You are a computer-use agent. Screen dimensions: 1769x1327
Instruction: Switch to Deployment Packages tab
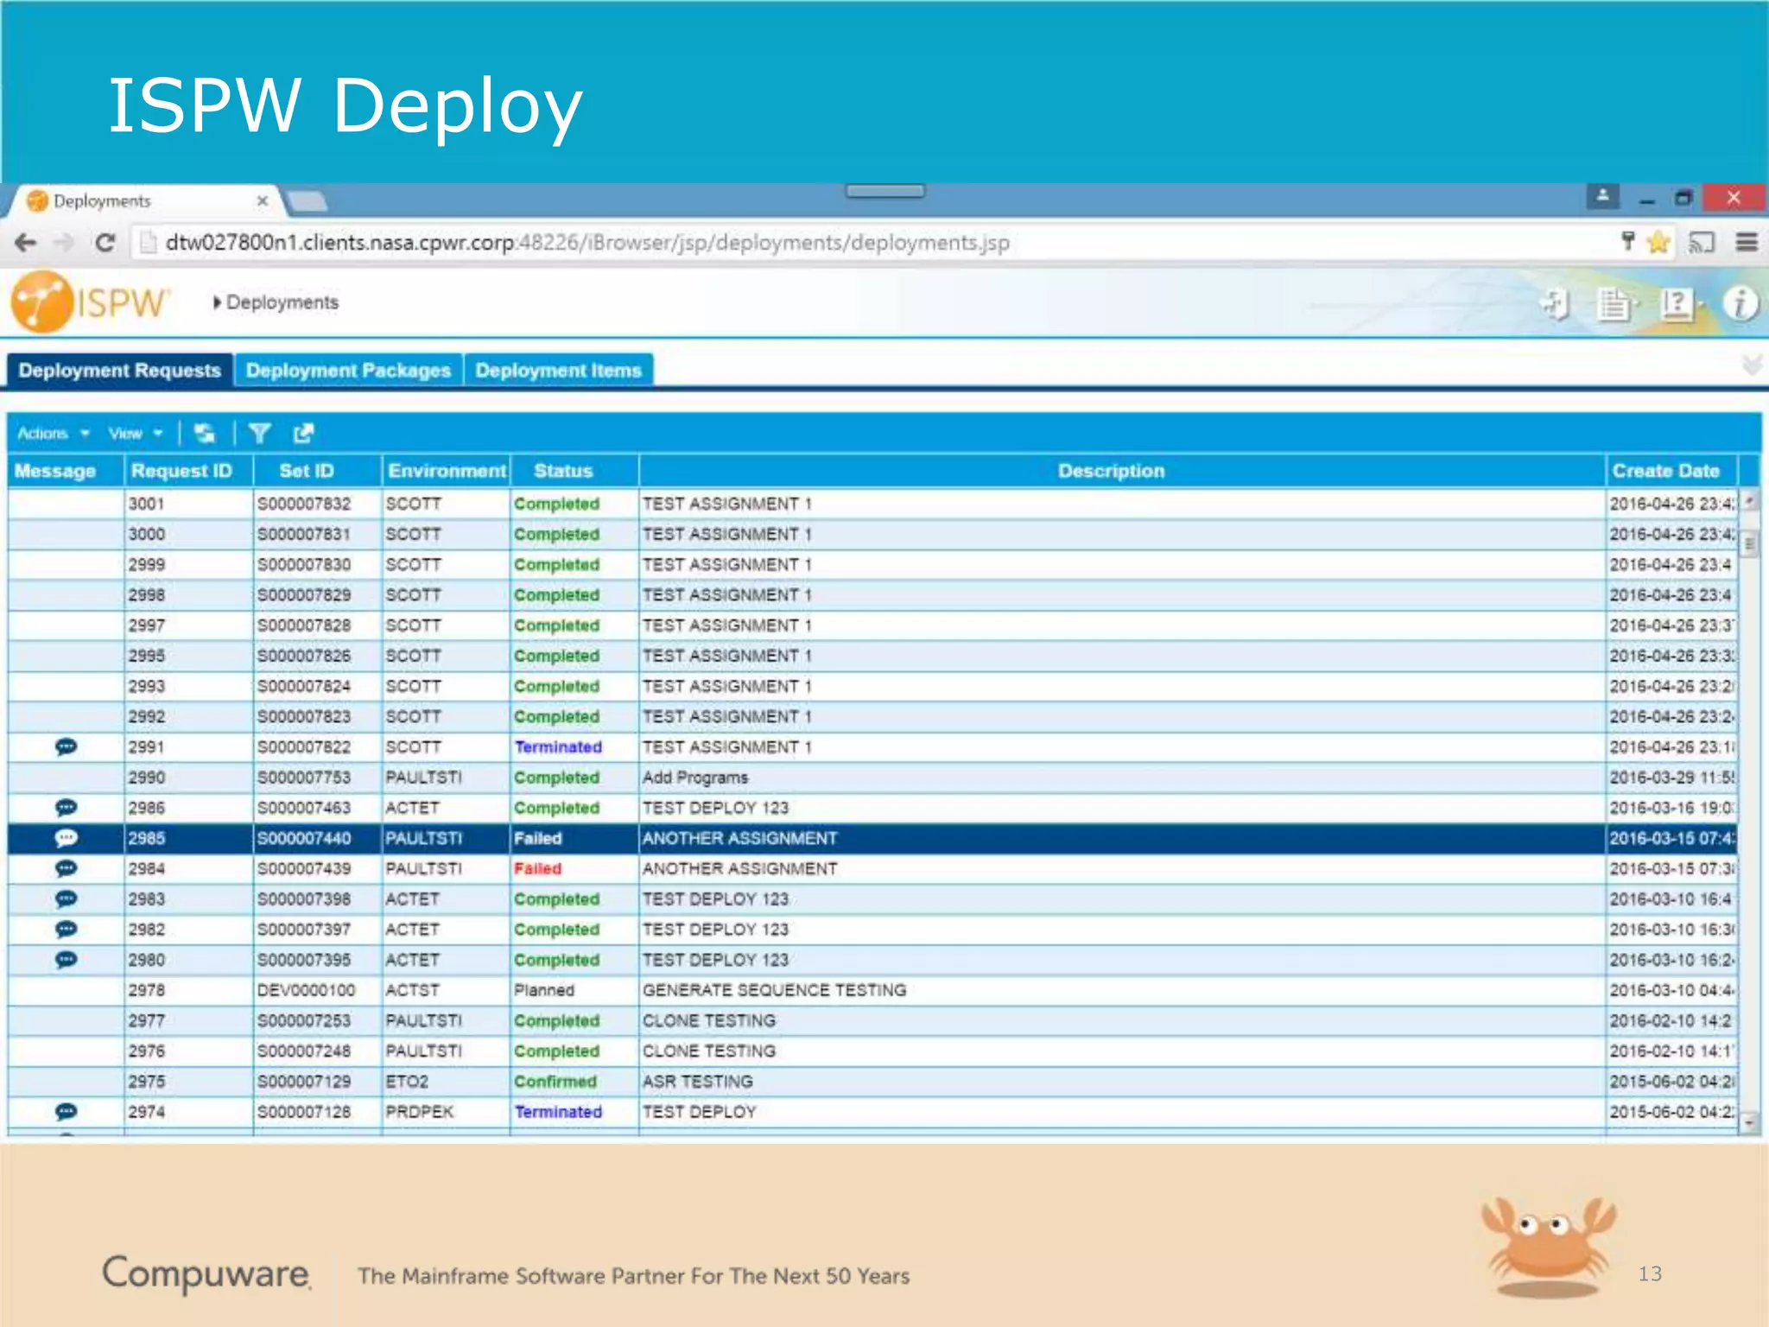(348, 371)
